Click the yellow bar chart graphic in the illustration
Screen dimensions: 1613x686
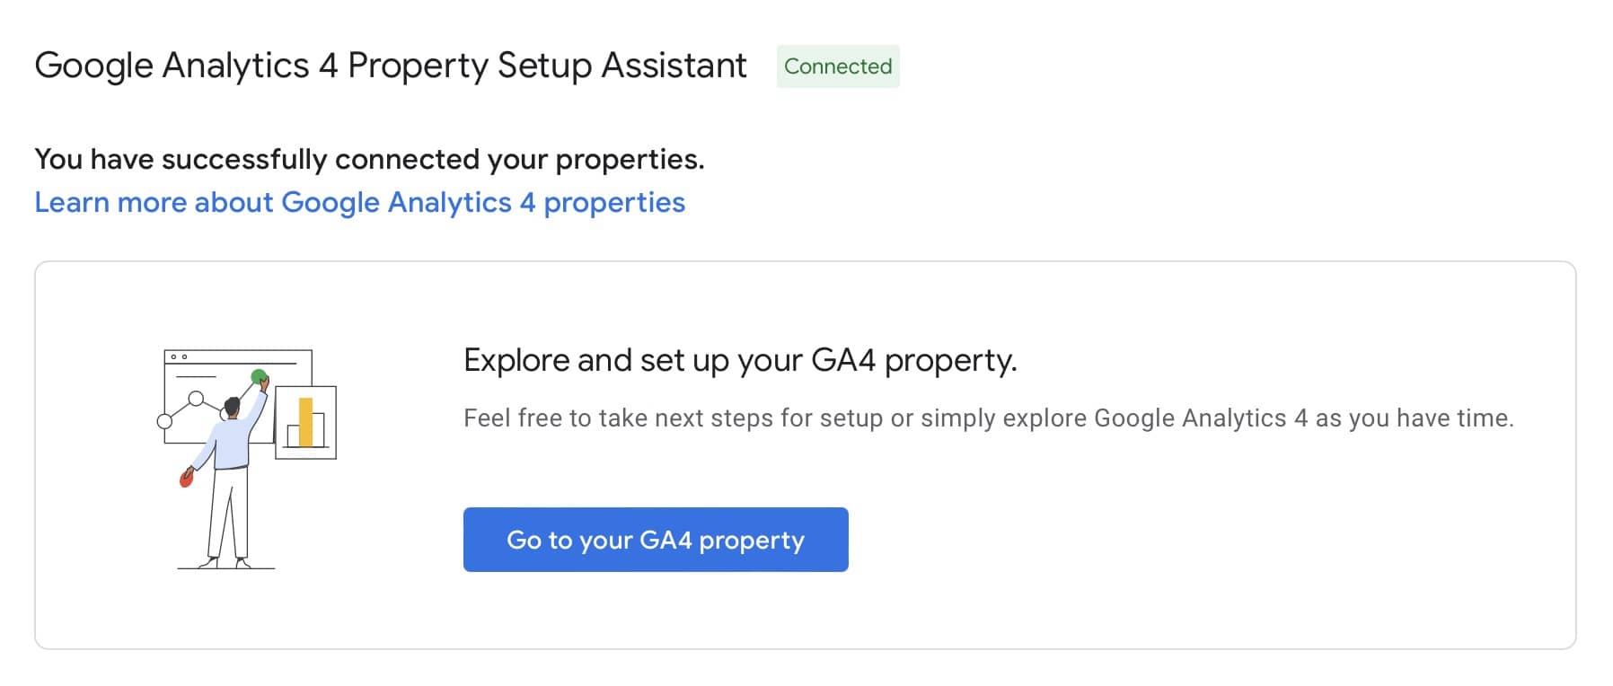[306, 422]
